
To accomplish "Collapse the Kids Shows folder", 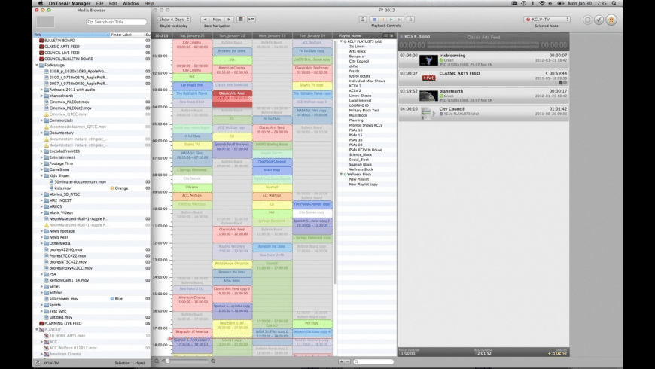I will click(x=41, y=175).
